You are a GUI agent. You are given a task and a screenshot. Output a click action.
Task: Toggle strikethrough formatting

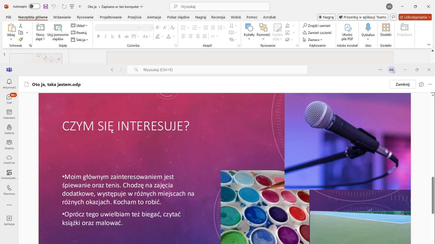(x=126, y=36)
